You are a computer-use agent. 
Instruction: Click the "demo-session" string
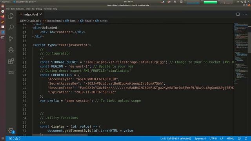78,101
